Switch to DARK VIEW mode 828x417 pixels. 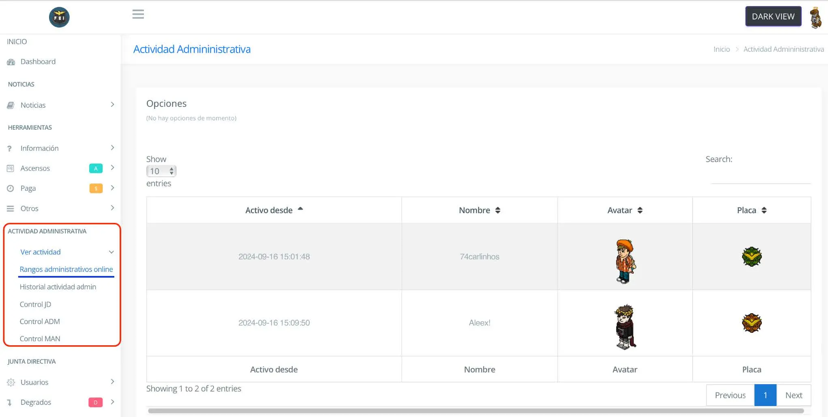pos(773,17)
